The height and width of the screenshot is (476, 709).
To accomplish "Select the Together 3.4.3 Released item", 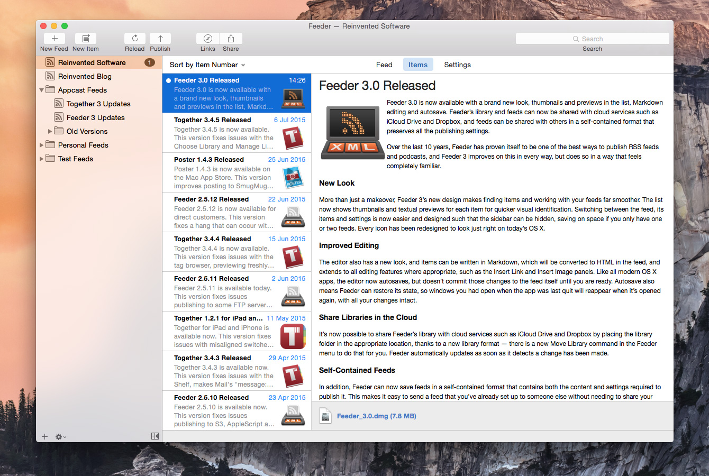I will click(x=237, y=371).
